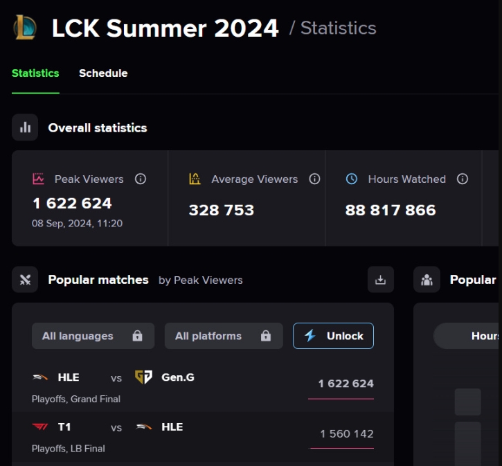This screenshot has height=466, width=502.
Task: Open the Schedule tab
Action: pyautogui.click(x=103, y=73)
